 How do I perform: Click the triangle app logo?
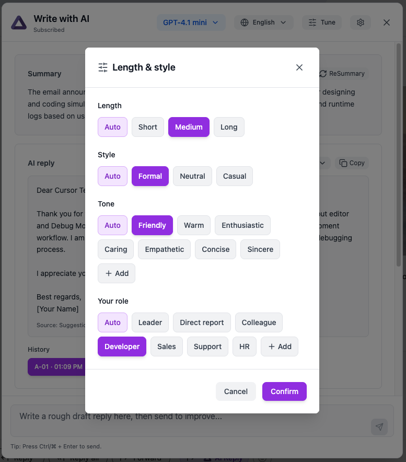[18, 22]
